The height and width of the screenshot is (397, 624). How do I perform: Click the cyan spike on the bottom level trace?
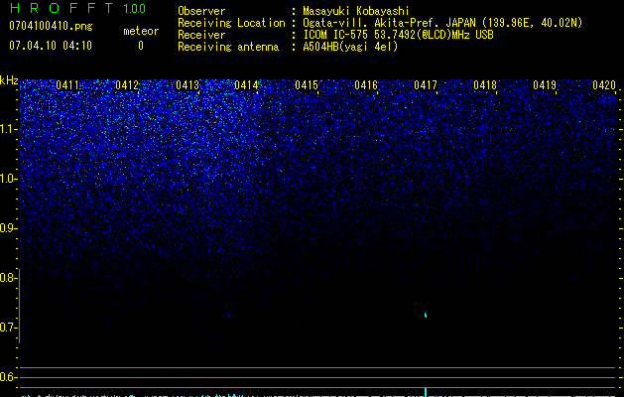point(426,392)
